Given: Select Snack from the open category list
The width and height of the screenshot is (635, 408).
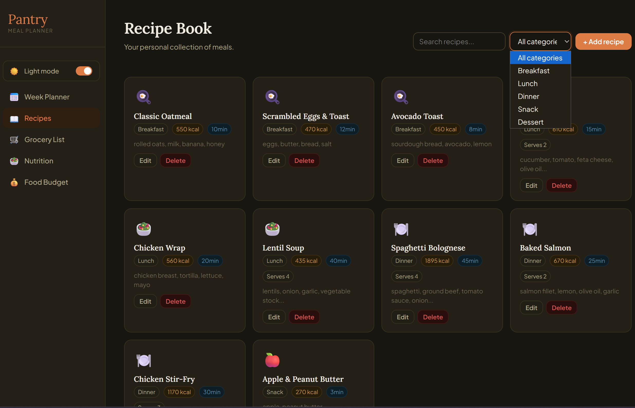Looking at the screenshot, I should tap(527, 109).
